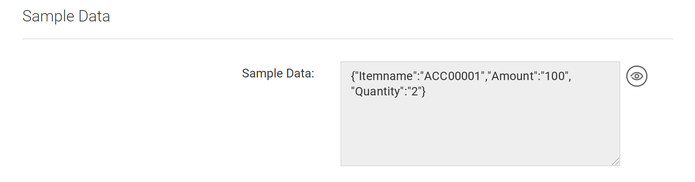Click the textarea corner resize grip

pos(615,161)
